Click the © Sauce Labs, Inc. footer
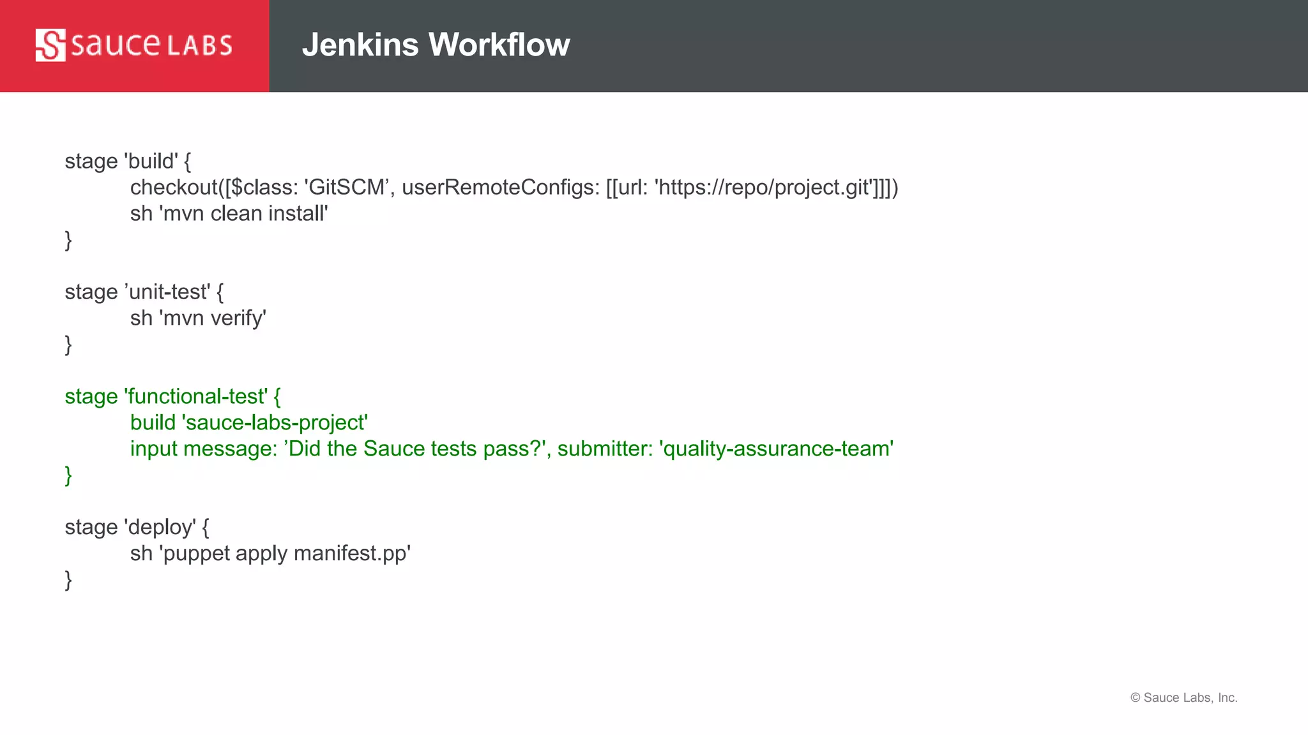 tap(1183, 697)
